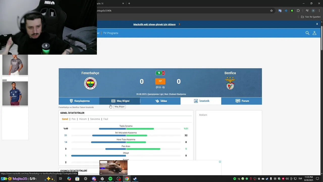The image size is (323, 182).
Task: Select the İstatistik tab
Action: (201, 101)
